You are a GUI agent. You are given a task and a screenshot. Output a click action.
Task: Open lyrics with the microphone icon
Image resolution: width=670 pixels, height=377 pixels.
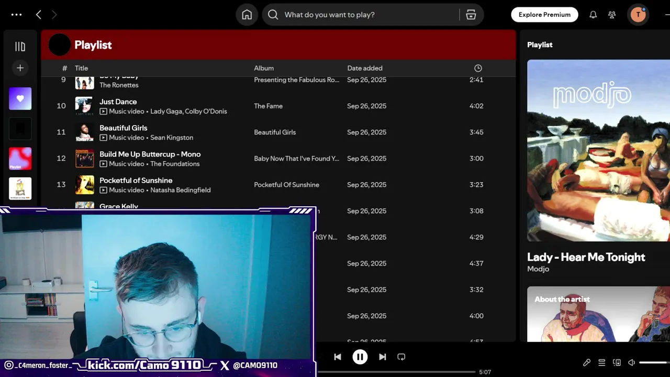(587, 362)
